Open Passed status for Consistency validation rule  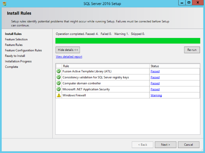click(x=155, y=77)
